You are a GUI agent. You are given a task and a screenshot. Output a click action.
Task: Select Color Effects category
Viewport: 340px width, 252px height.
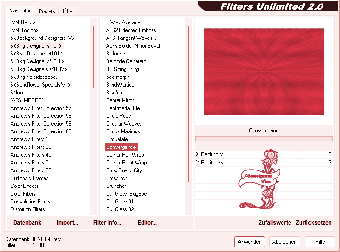(24, 186)
